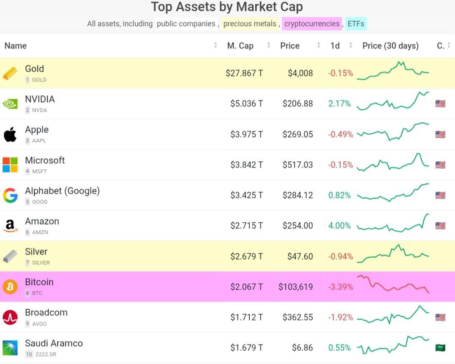Sort assets by Price column
The height and width of the screenshot is (364, 455).
click(290, 46)
